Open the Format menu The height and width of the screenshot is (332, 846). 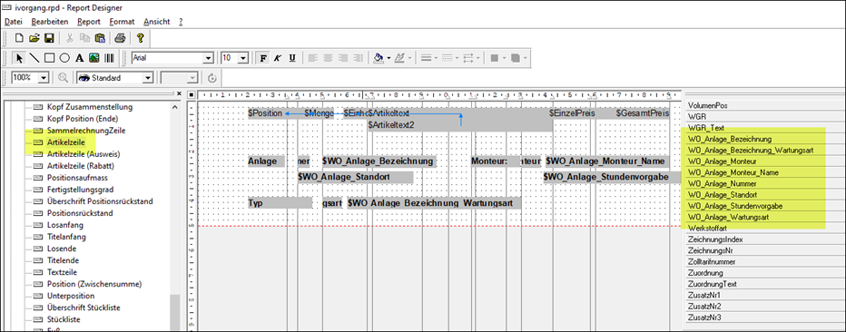(x=122, y=22)
